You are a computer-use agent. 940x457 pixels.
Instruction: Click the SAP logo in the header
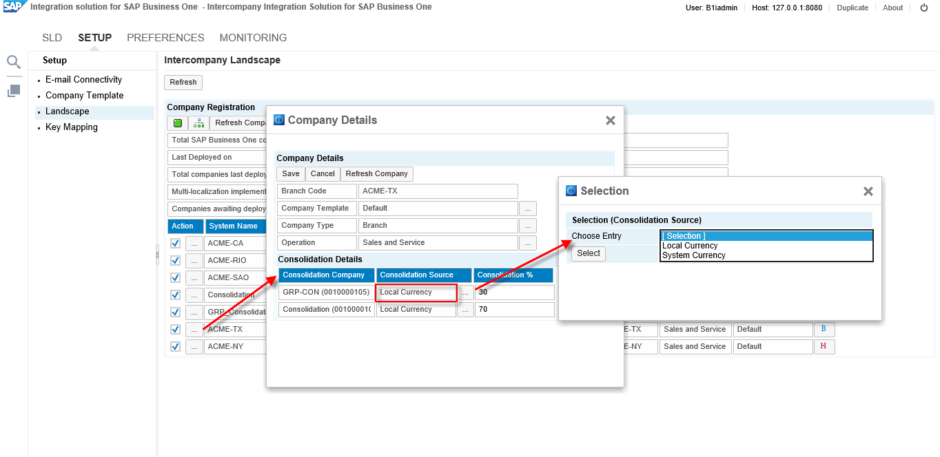coord(14,8)
